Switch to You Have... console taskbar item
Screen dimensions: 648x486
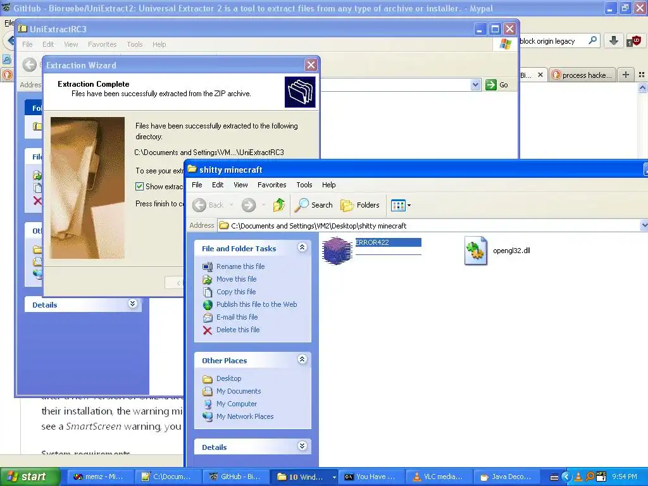(x=372, y=477)
